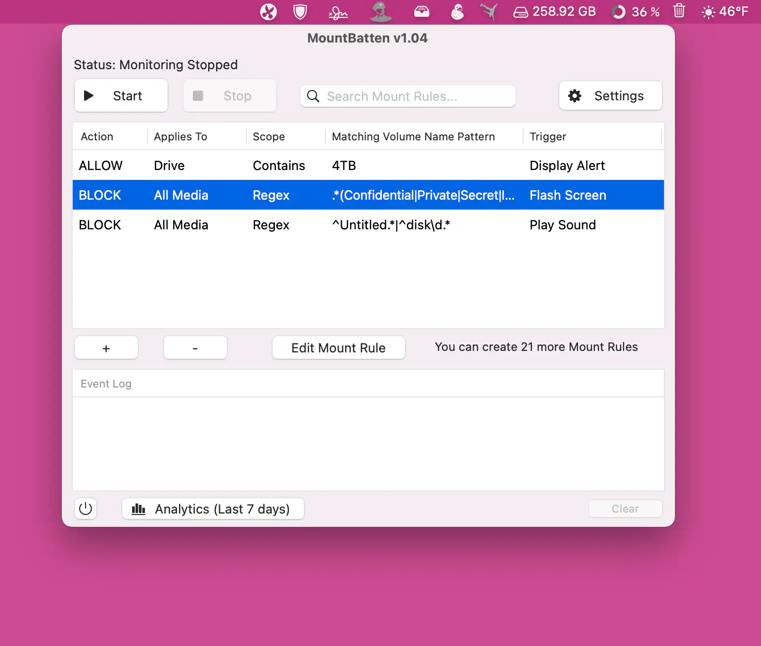The height and width of the screenshot is (646, 761).
Task: Click the weather 46°F menu bar item
Action: click(725, 12)
